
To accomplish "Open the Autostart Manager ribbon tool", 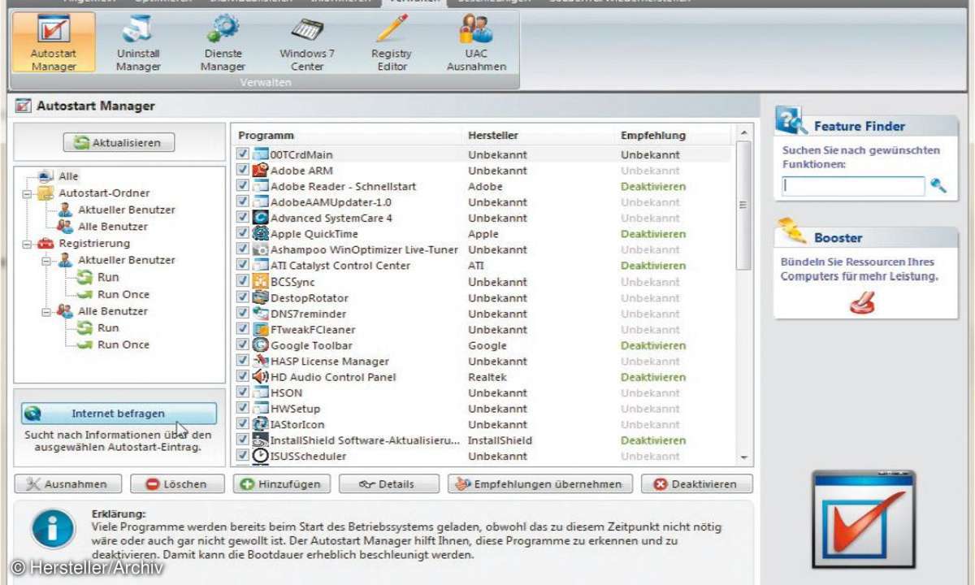I will pyautogui.click(x=54, y=43).
